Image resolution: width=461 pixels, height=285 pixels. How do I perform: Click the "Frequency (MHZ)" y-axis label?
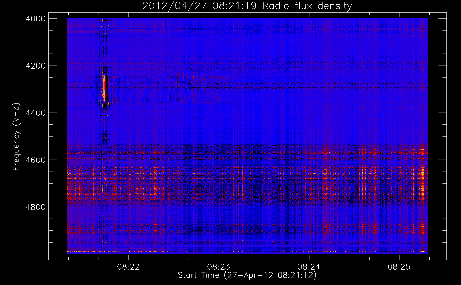click(x=16, y=137)
